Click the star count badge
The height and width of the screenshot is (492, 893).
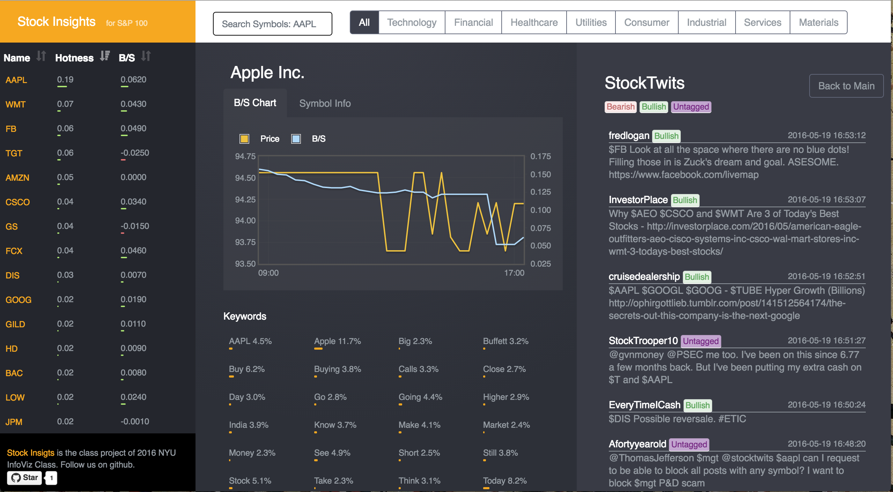point(52,478)
